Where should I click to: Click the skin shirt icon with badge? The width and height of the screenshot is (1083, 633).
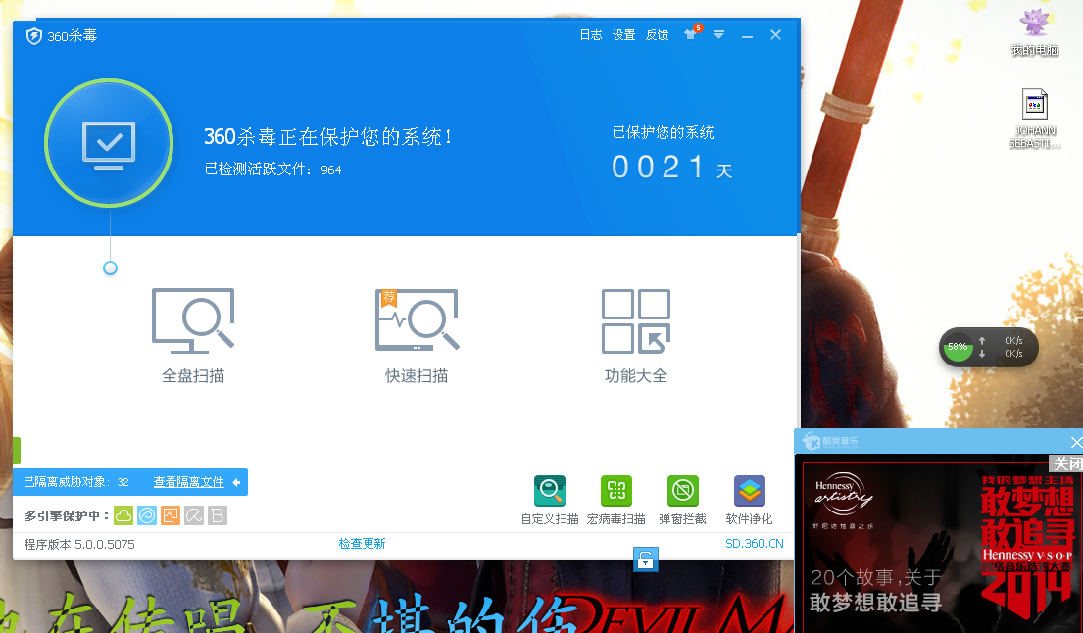click(691, 34)
